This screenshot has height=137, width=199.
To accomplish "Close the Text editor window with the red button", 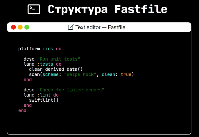I will click(x=13, y=27).
